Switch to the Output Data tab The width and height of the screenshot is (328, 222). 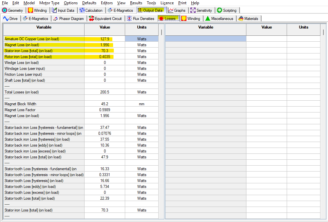[x=151, y=10]
